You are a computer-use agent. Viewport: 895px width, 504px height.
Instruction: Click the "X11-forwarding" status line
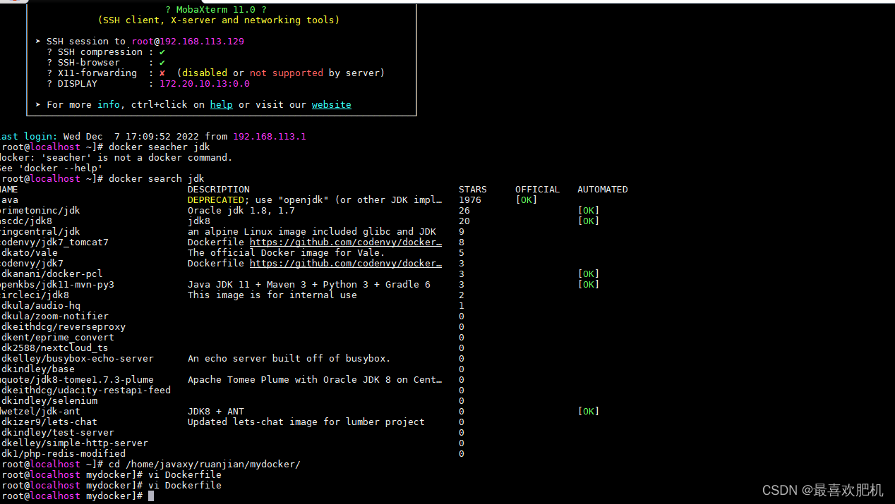click(x=216, y=73)
